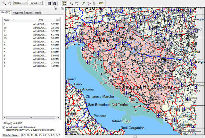Switch to the Tracks tab
The width and height of the screenshot is (205, 138).
point(38,13)
